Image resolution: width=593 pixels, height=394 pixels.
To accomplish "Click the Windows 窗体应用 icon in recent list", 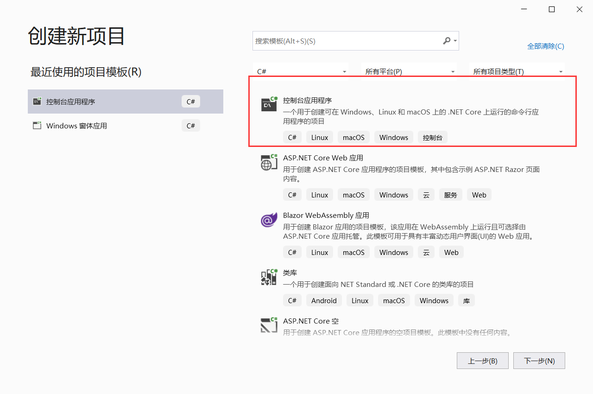I will pos(37,125).
